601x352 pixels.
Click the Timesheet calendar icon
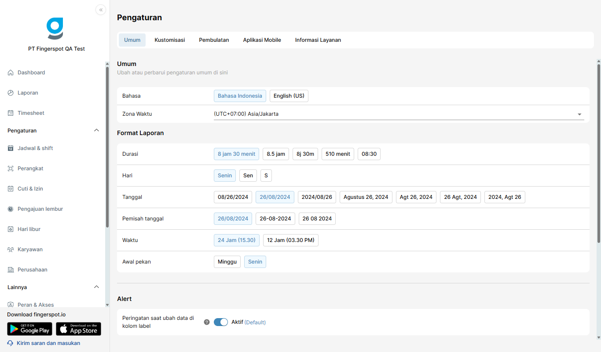(x=11, y=113)
